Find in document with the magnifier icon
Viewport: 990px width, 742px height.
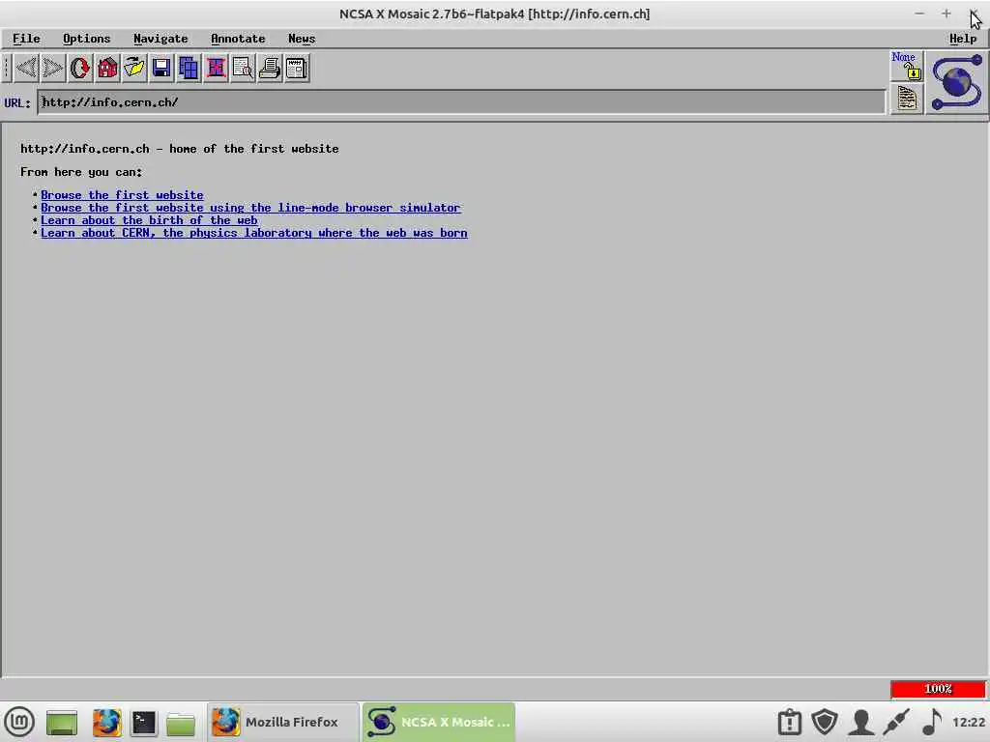[243, 68]
